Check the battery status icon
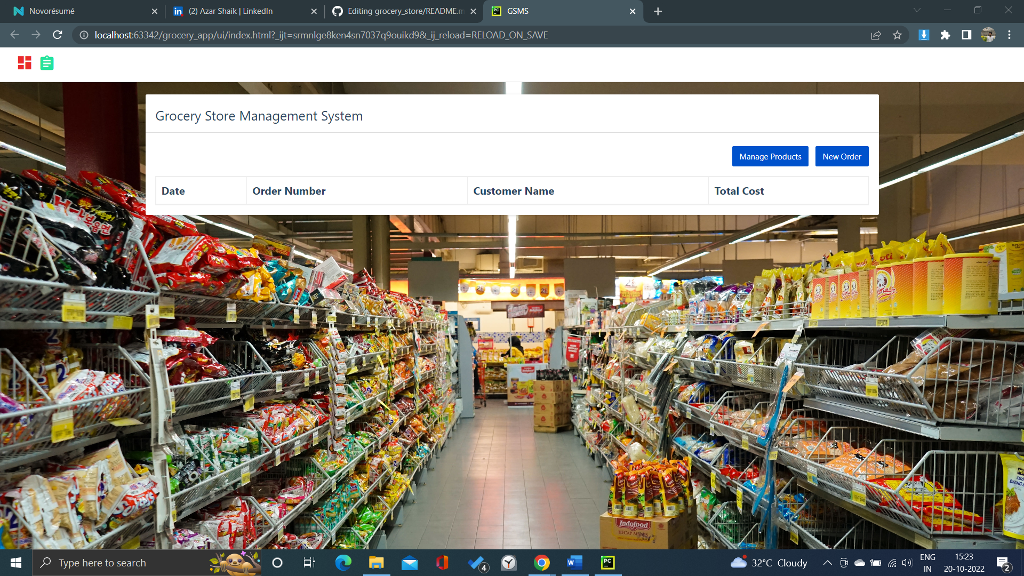This screenshot has height=576, width=1024. point(876,563)
